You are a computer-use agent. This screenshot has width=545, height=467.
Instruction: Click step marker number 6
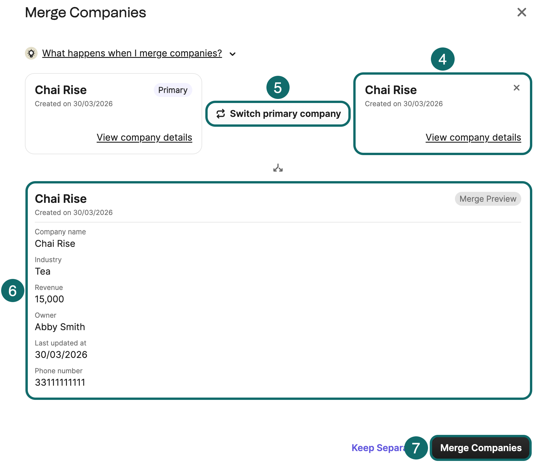tap(13, 291)
